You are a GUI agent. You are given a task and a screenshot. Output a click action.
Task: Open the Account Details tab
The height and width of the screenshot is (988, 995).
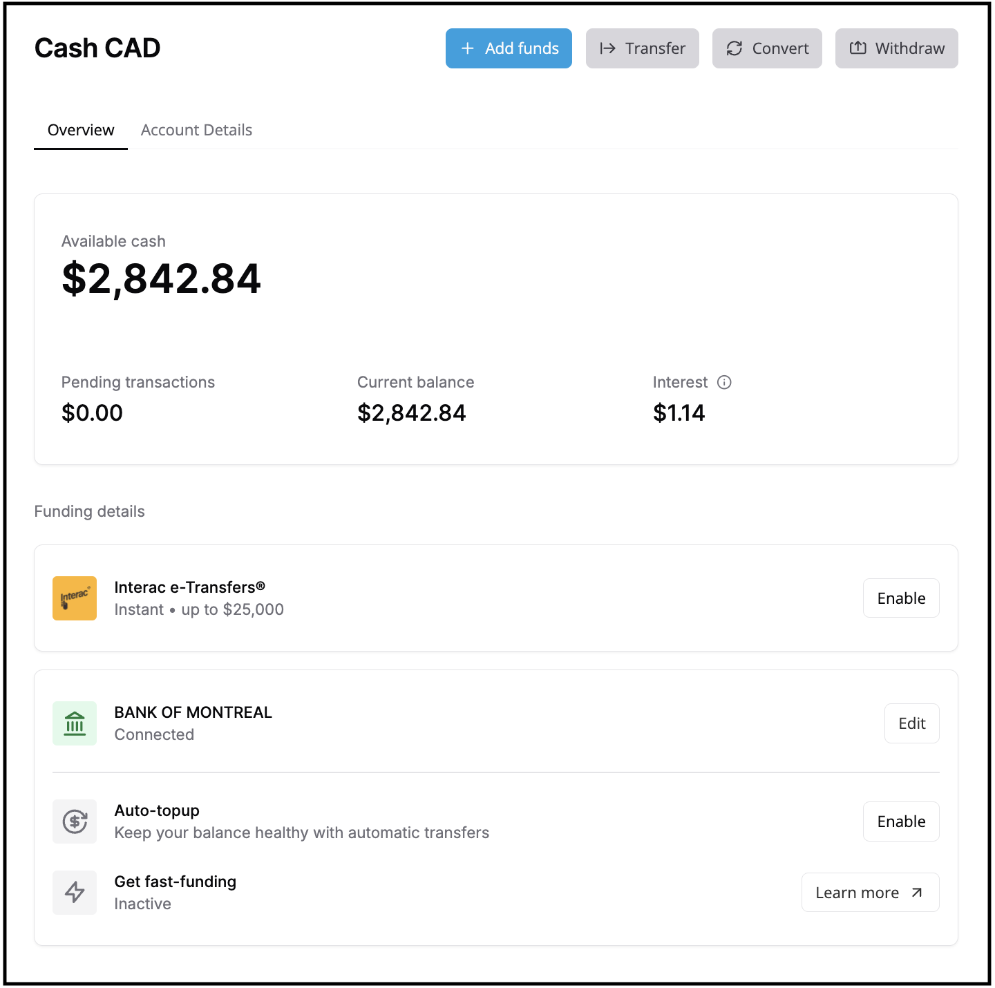(x=196, y=130)
